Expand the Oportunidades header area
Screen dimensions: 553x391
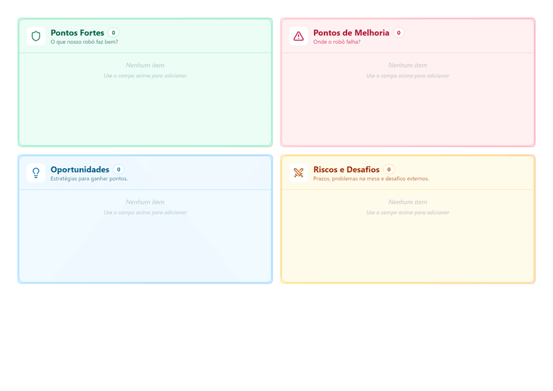pos(145,172)
